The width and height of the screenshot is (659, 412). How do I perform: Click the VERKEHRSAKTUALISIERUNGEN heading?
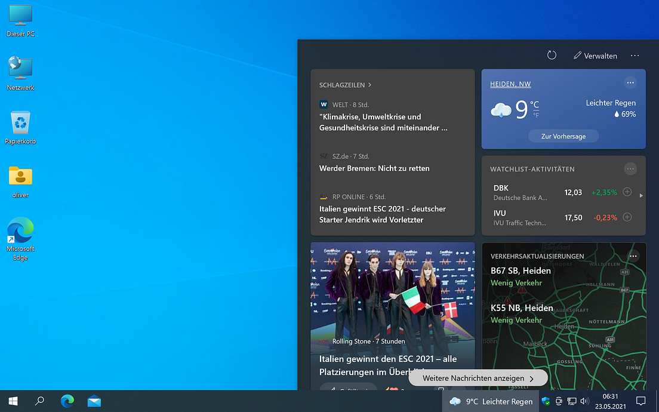pos(537,256)
